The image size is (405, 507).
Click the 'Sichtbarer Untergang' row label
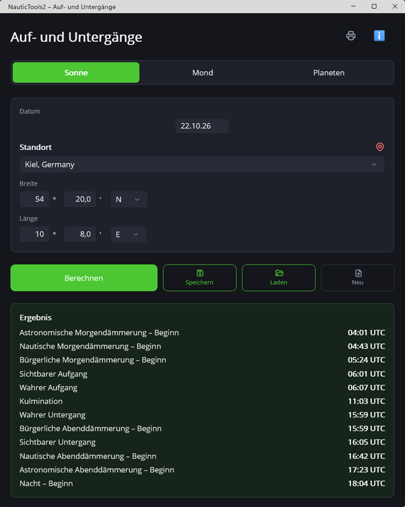[x=57, y=442]
